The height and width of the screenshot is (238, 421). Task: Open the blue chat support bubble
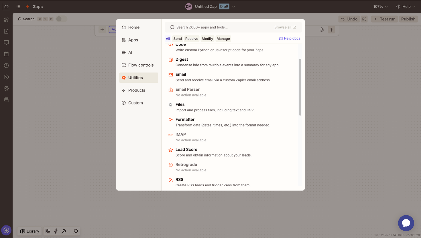point(406,223)
